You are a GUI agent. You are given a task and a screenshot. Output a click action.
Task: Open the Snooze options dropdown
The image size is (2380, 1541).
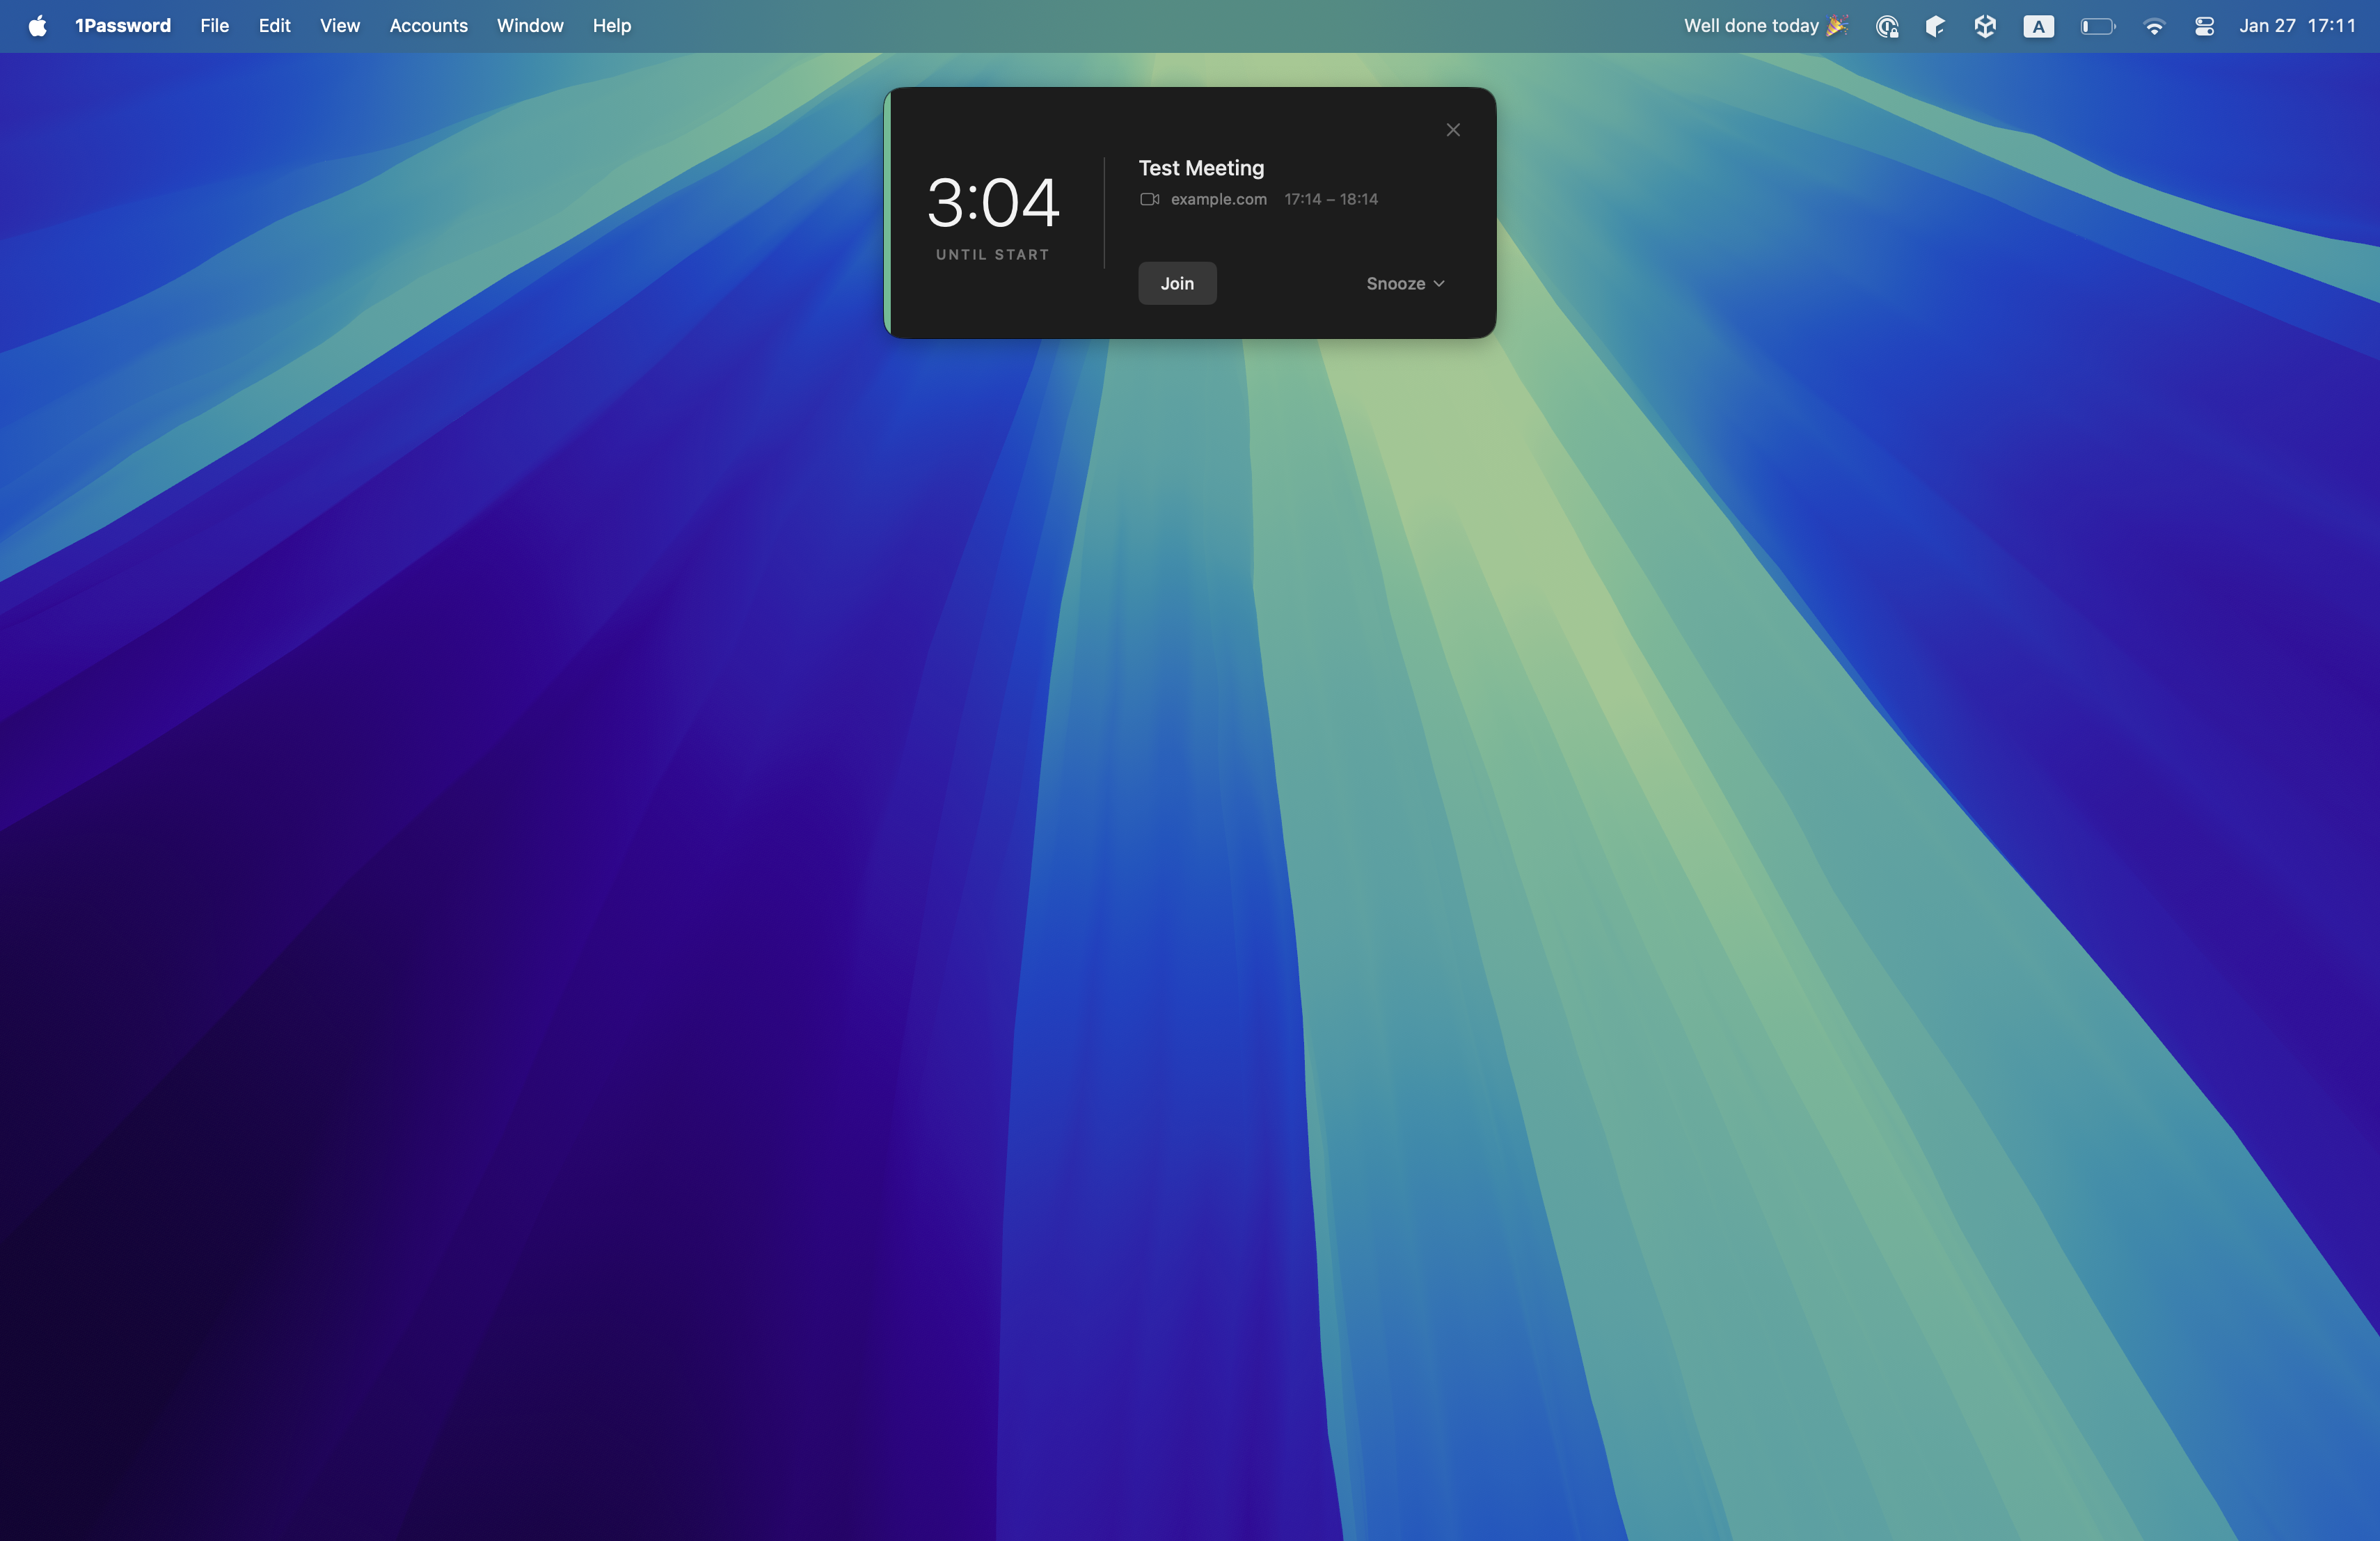[1396, 283]
